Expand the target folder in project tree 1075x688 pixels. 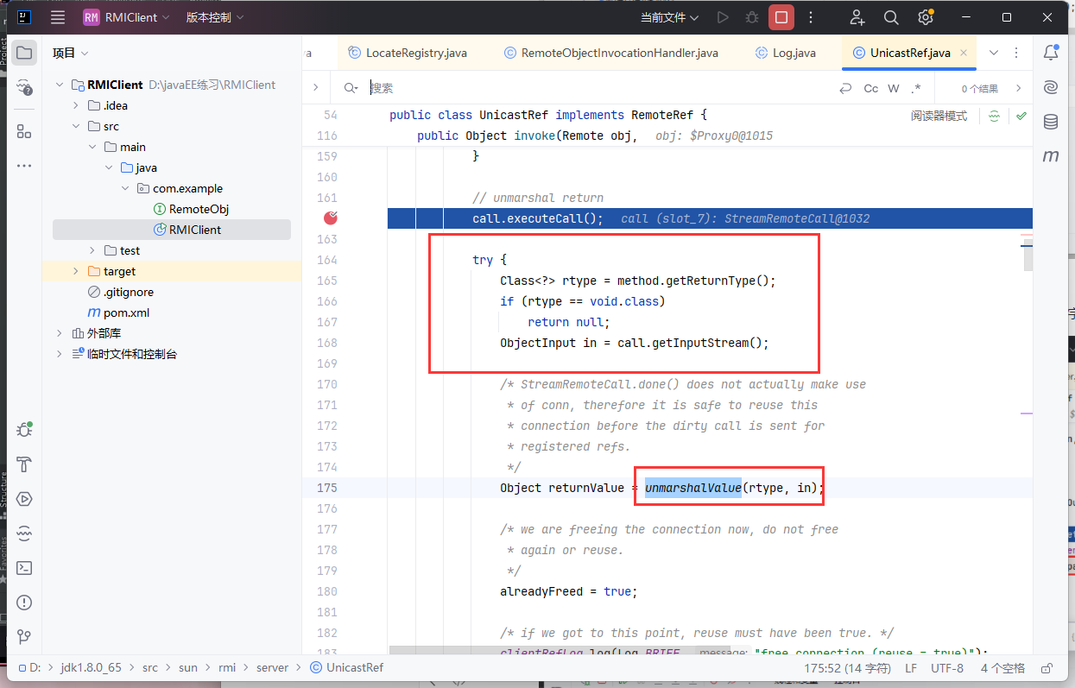(75, 271)
